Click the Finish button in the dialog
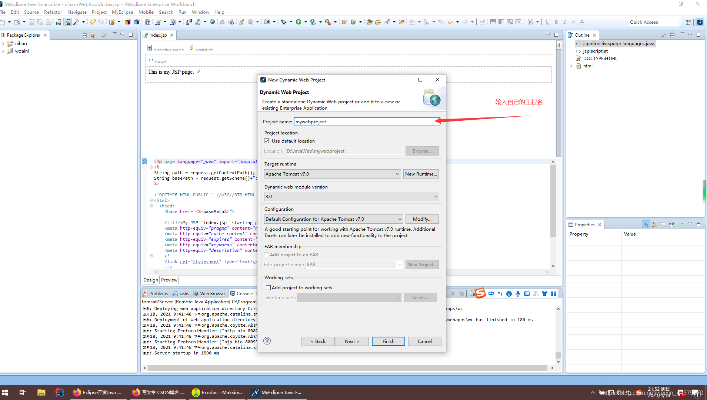Screen dimensions: 707x400 (388, 341)
